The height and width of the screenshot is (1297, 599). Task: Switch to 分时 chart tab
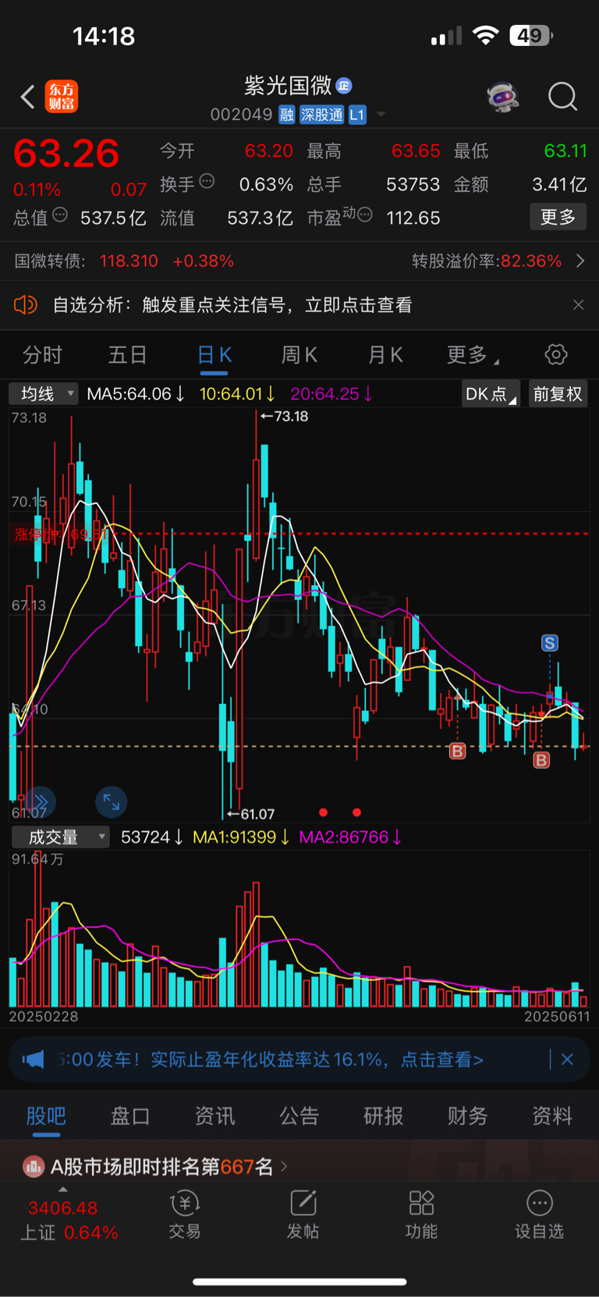(x=42, y=355)
